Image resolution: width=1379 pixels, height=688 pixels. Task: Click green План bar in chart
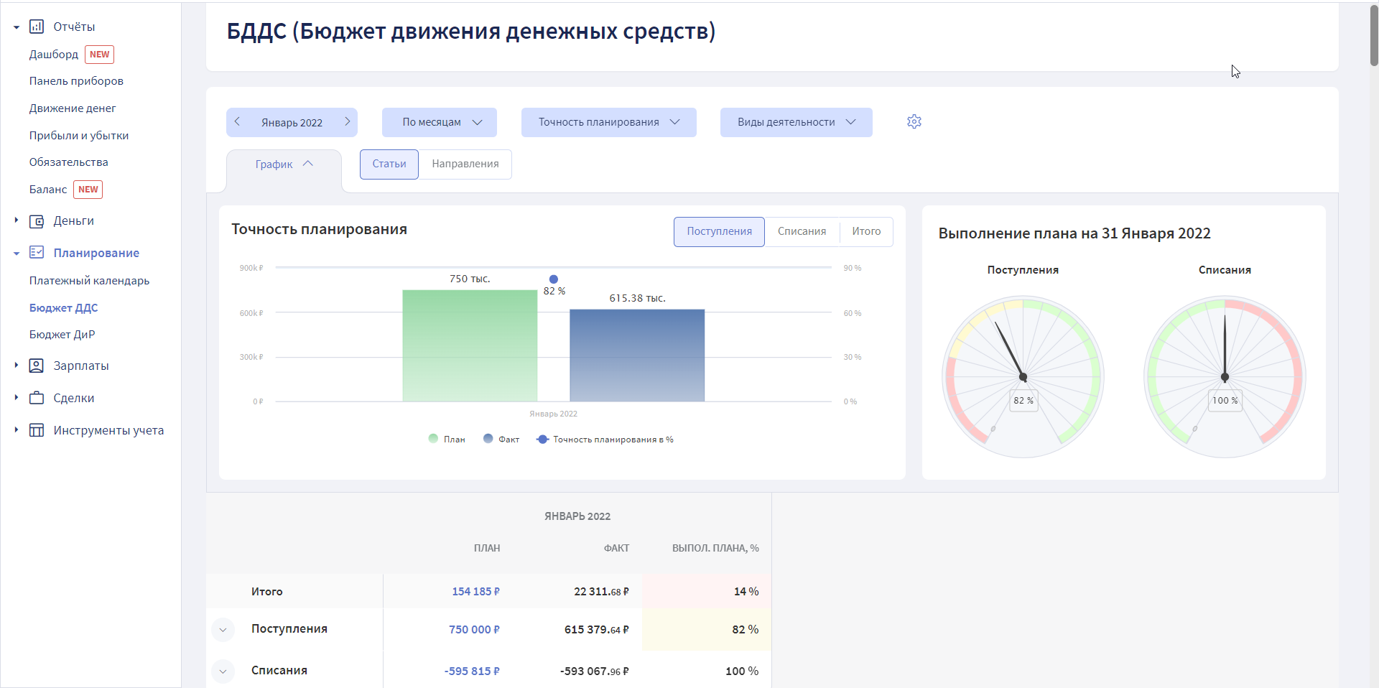click(x=470, y=345)
